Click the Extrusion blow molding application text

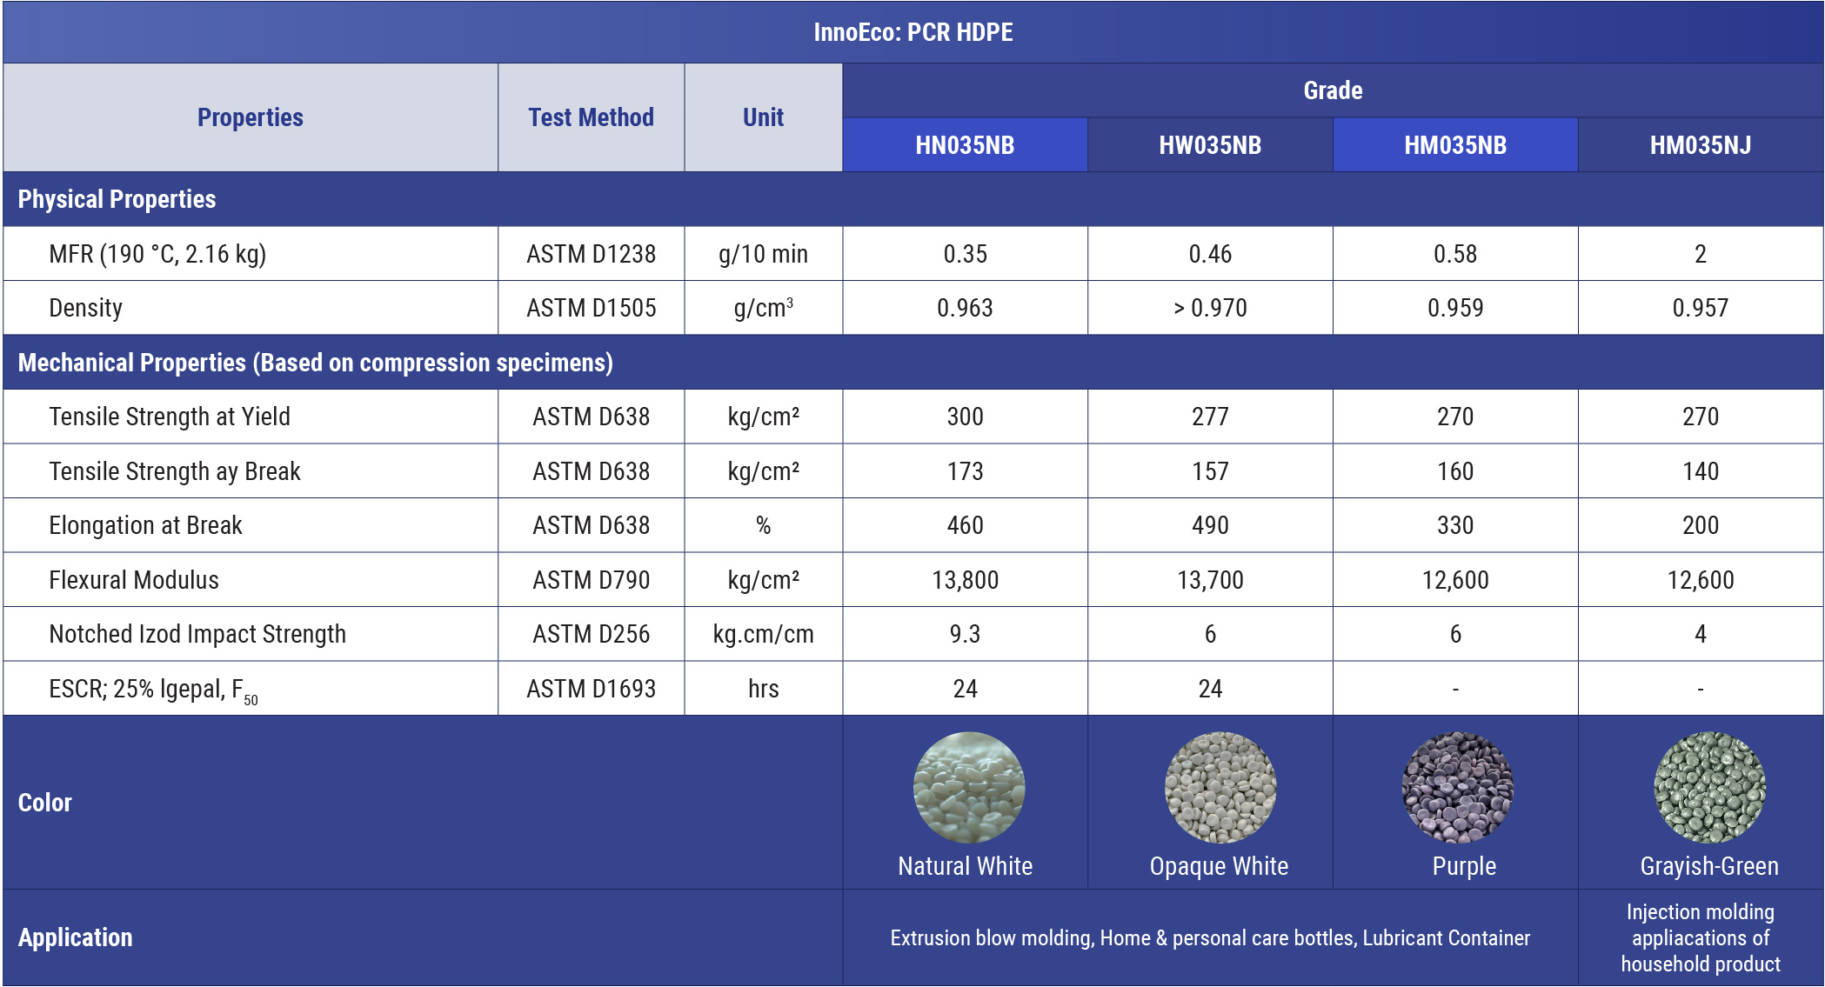(1210, 938)
